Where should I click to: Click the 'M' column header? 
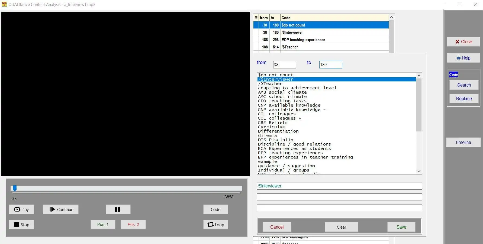(x=256, y=18)
